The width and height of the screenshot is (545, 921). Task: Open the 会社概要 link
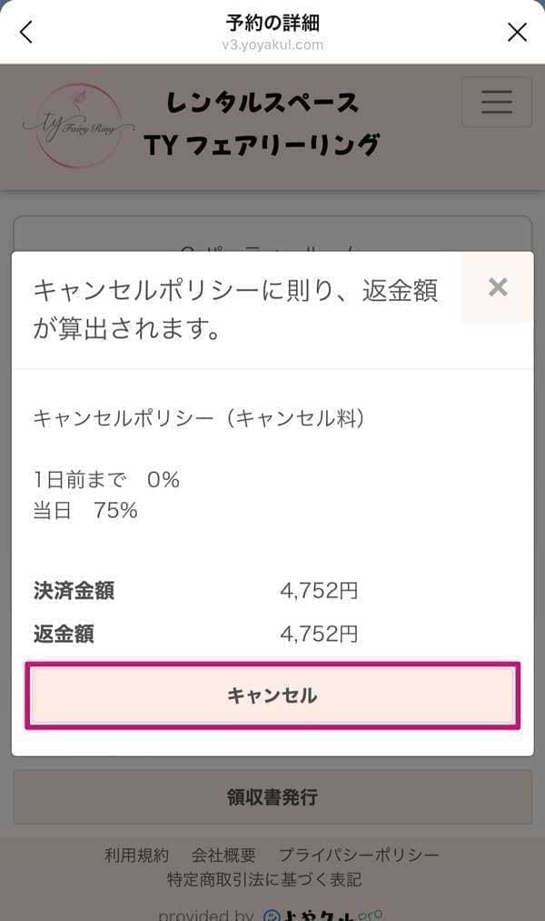[x=223, y=855]
